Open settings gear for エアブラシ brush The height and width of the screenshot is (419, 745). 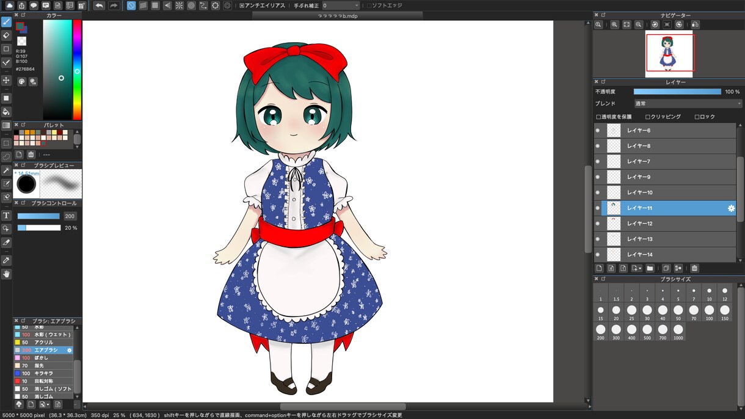tap(69, 350)
